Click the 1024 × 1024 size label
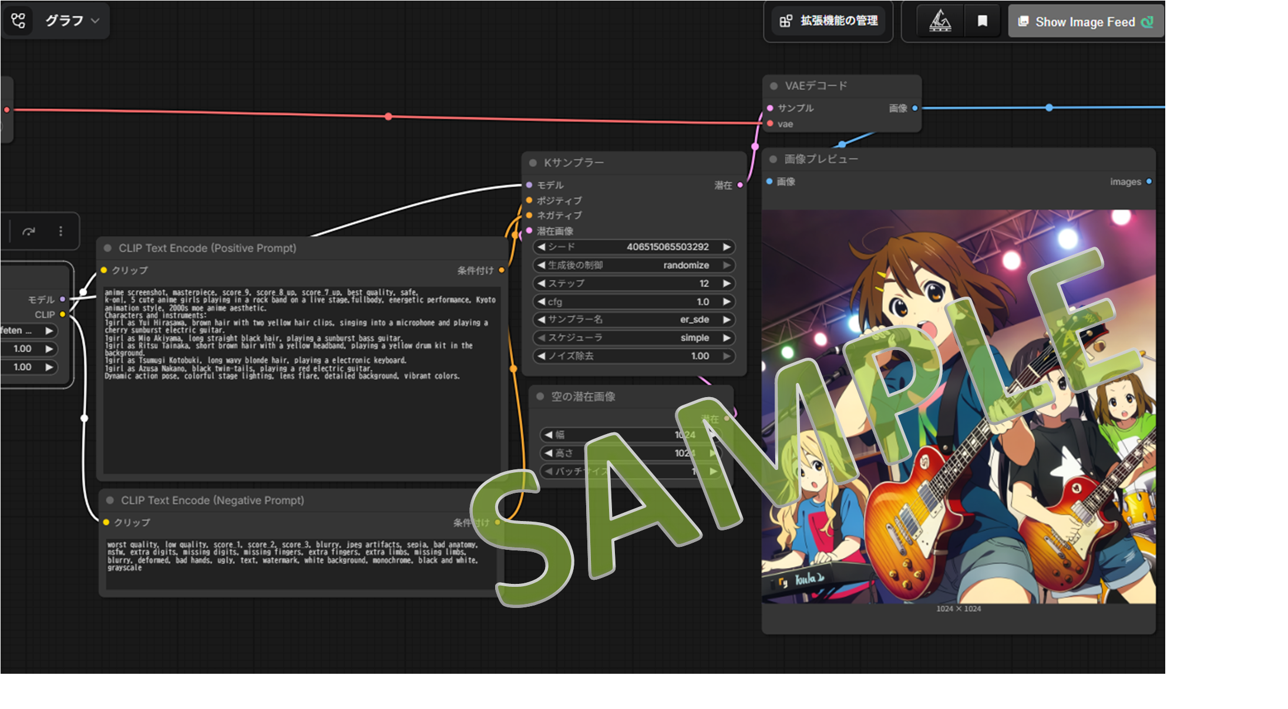Image resolution: width=1288 pixels, height=709 pixels. [959, 609]
